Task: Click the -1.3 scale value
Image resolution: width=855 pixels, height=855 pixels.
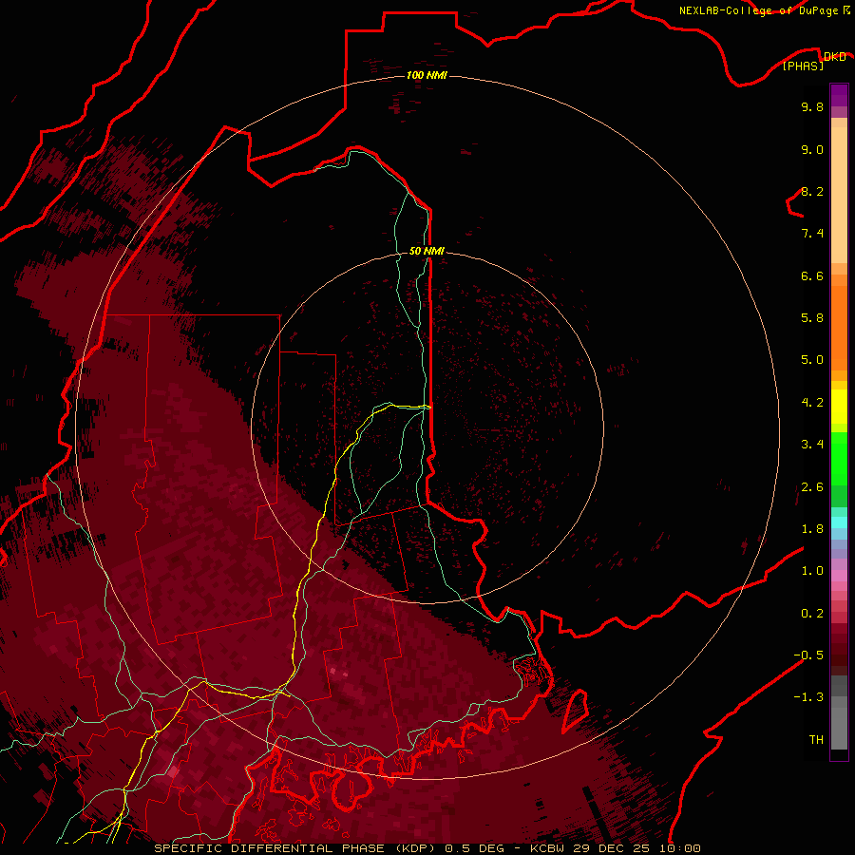Action: [x=808, y=697]
